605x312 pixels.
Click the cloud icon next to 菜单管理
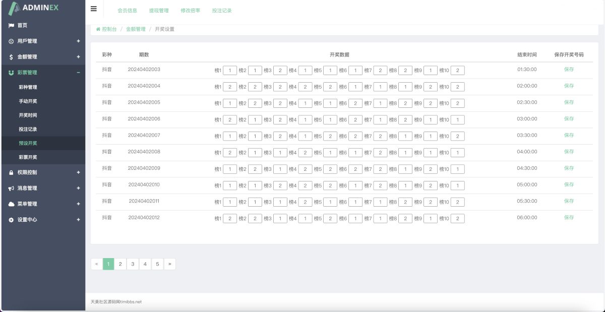pos(11,204)
